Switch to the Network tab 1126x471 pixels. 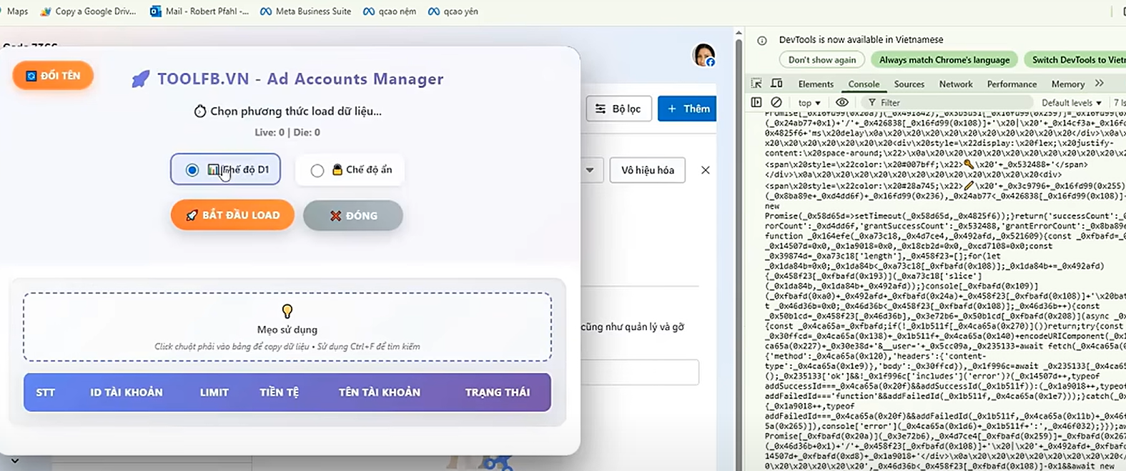[x=955, y=84]
